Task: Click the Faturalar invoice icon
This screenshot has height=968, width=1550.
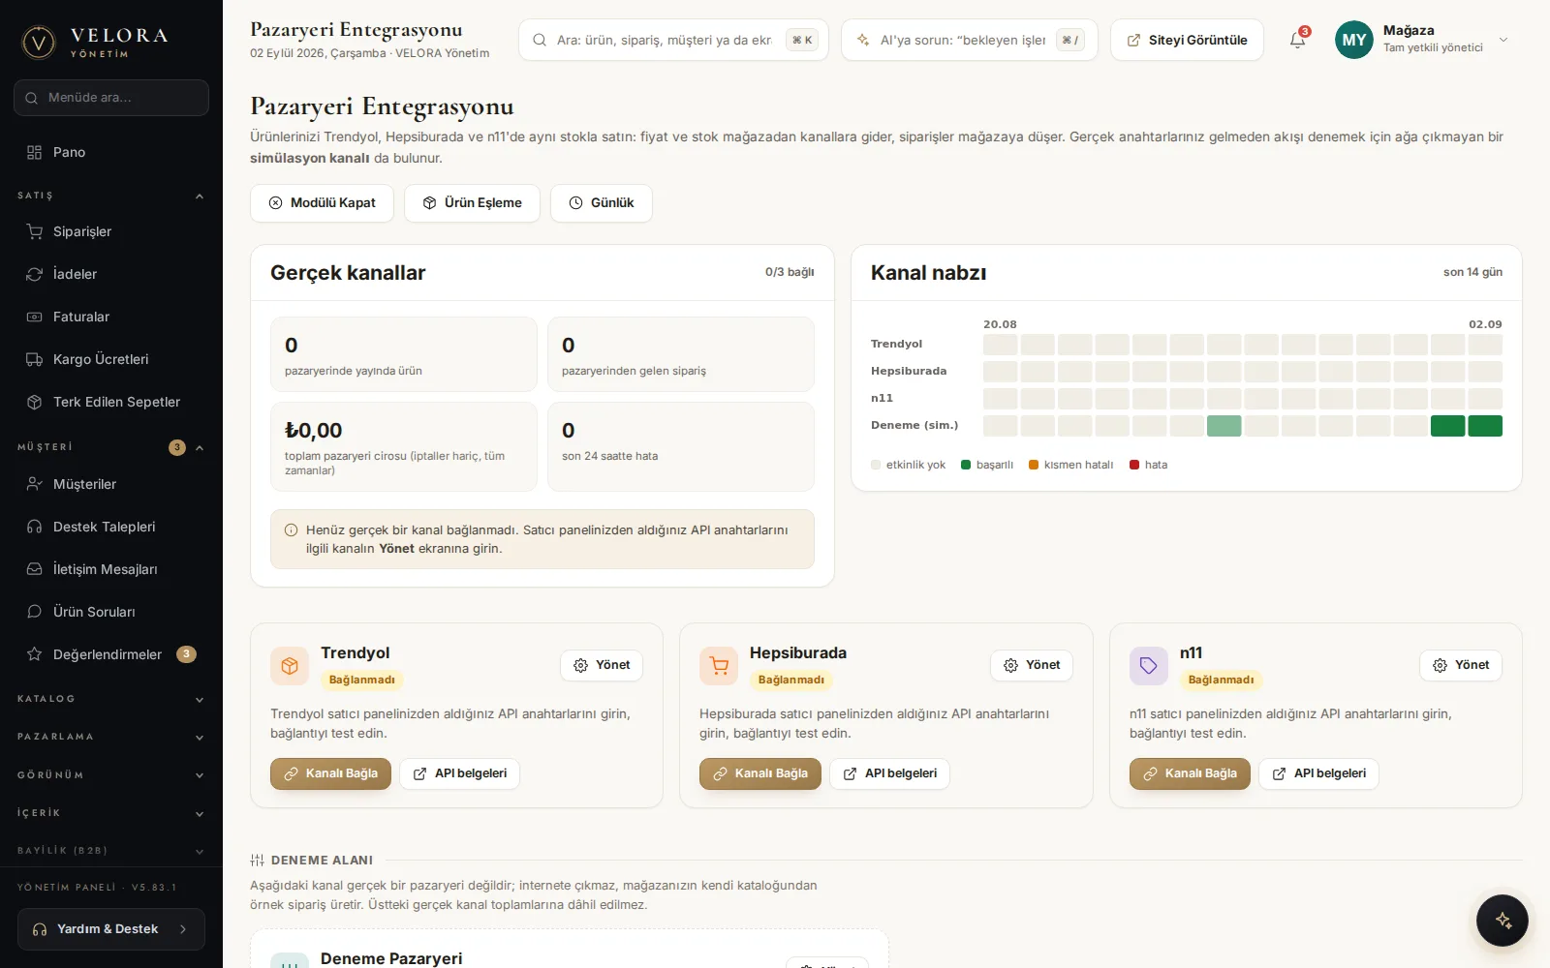Action: pos(35,317)
